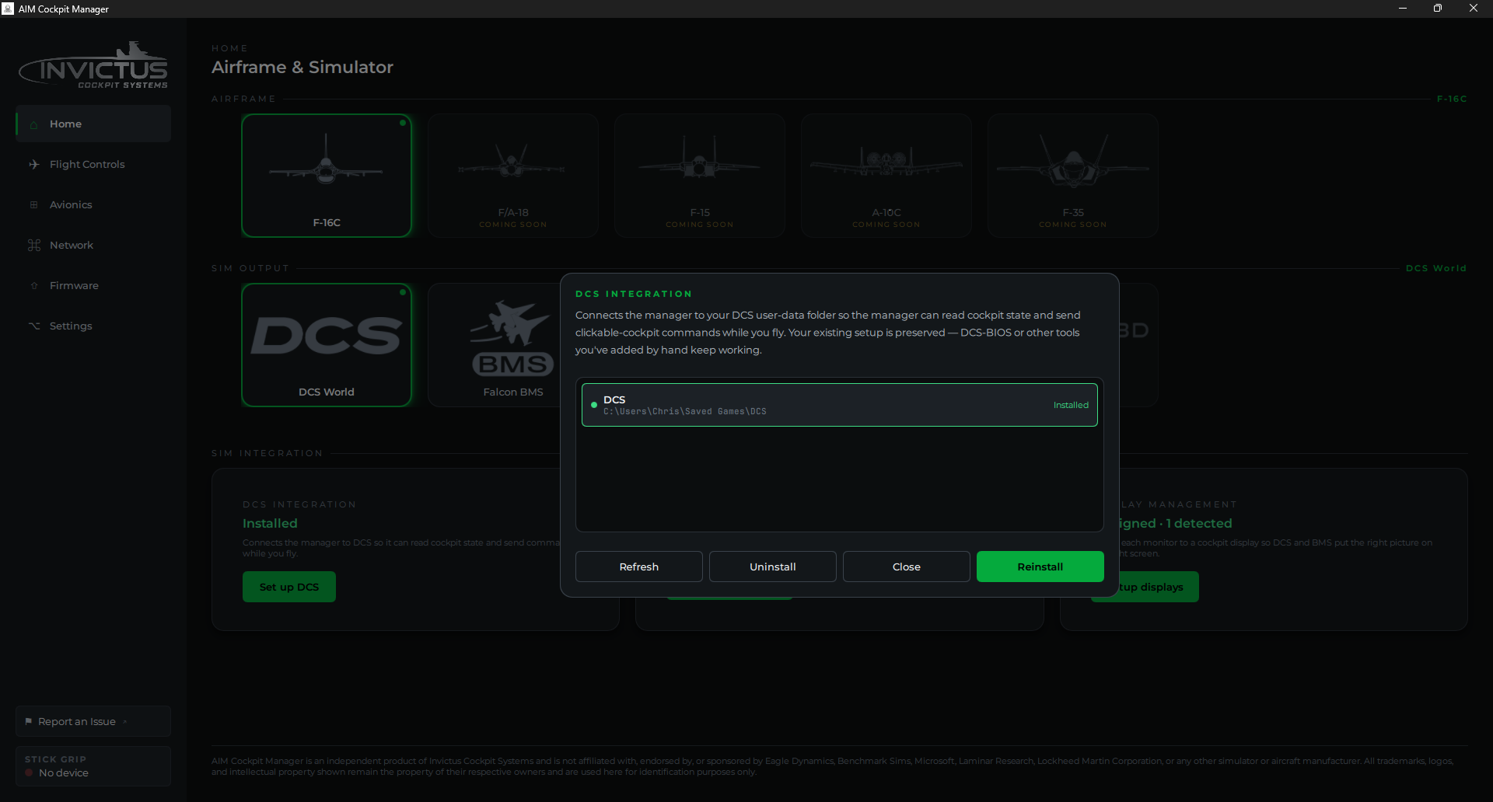The width and height of the screenshot is (1493, 802).
Task: Click the Invictus Cockpit Systems logo
Action: (93, 65)
